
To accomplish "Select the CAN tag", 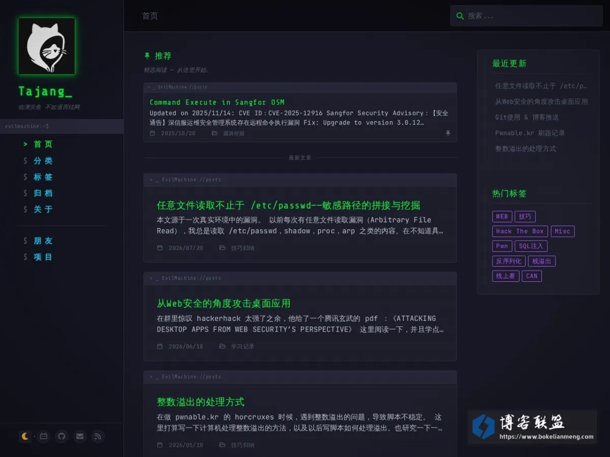I will (x=532, y=276).
